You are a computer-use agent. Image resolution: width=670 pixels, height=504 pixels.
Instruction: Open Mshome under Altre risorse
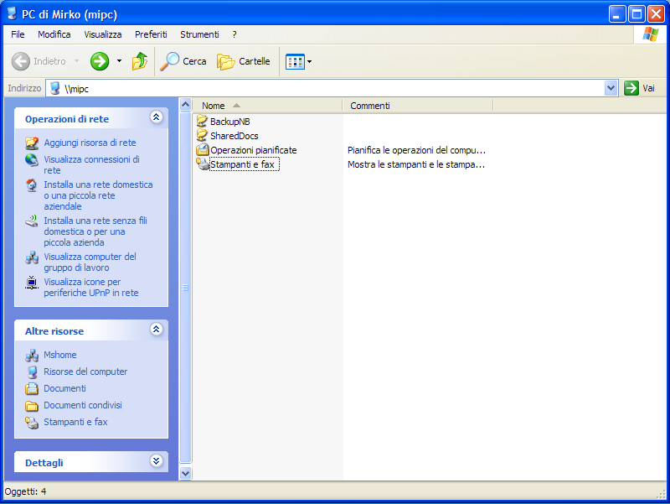[59, 355]
